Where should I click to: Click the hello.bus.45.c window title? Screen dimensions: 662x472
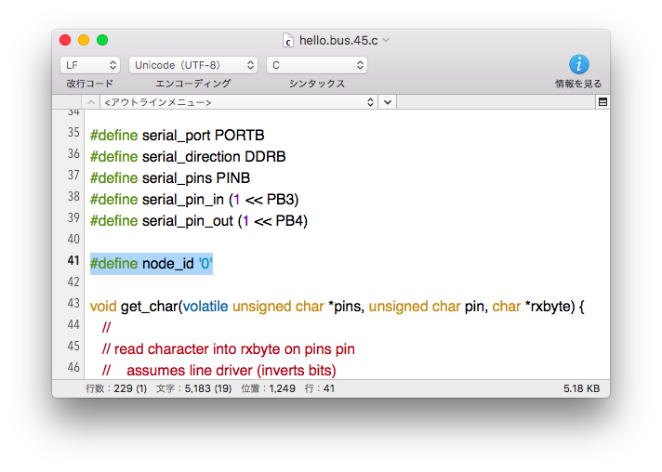(x=338, y=41)
